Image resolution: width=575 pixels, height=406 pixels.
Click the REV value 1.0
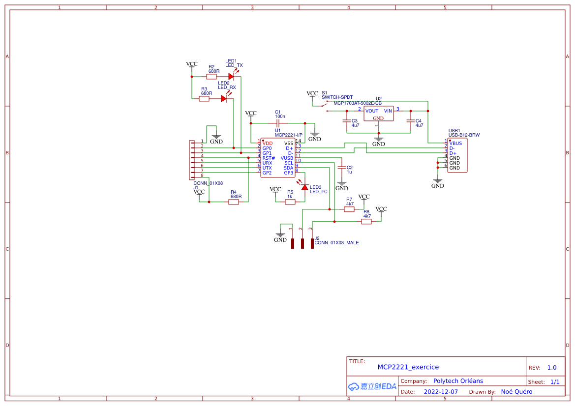552,368
